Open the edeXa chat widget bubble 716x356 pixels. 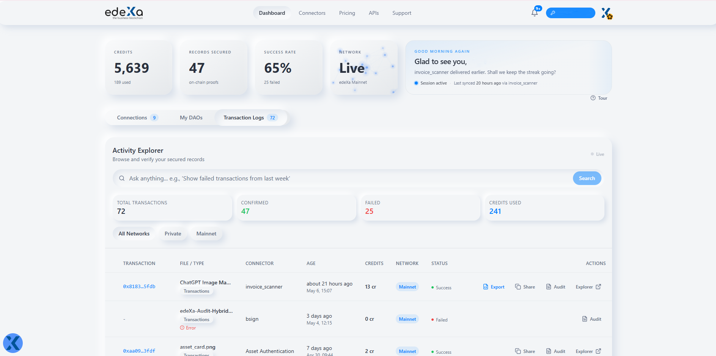tap(13, 343)
